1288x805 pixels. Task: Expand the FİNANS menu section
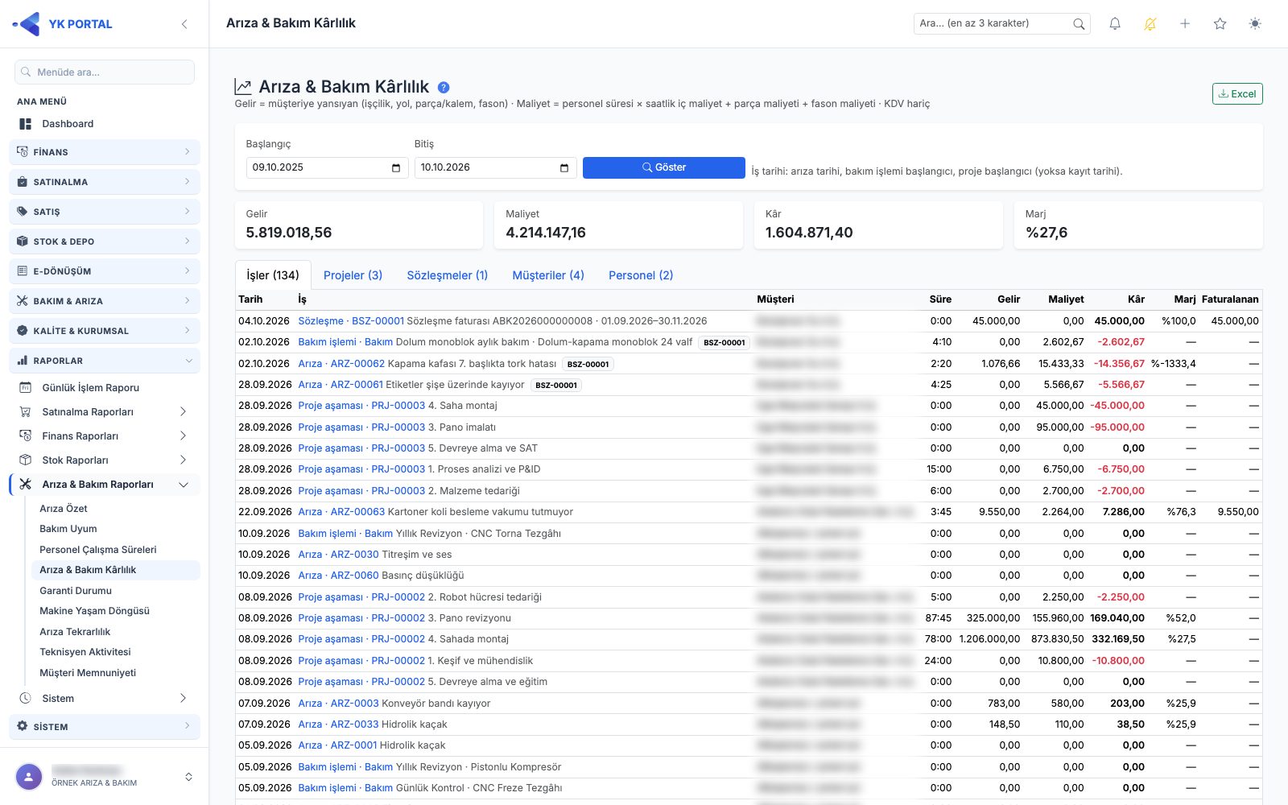pos(105,152)
